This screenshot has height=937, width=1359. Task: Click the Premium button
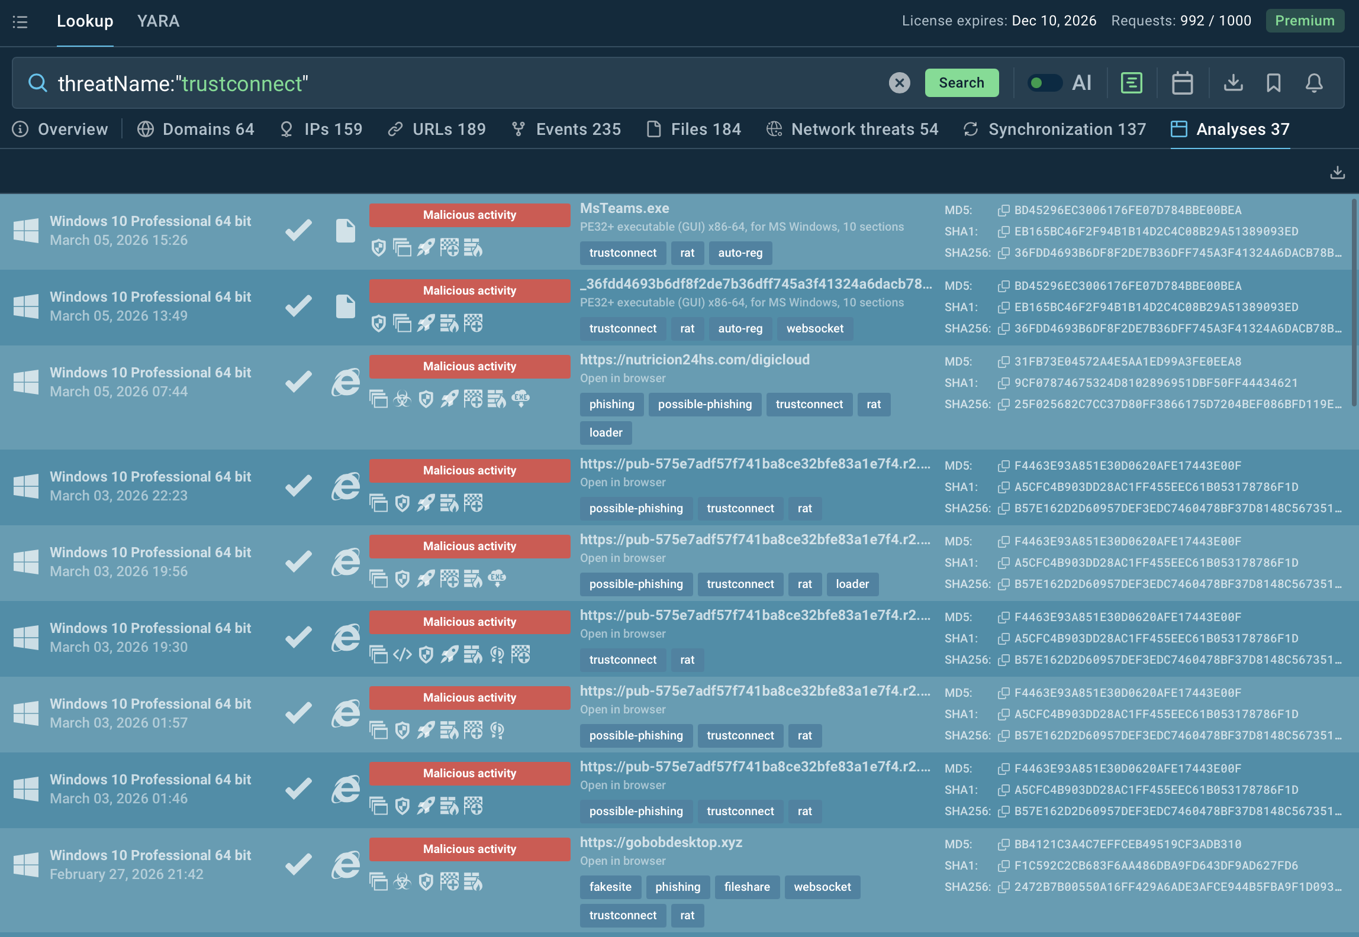pyautogui.click(x=1305, y=21)
